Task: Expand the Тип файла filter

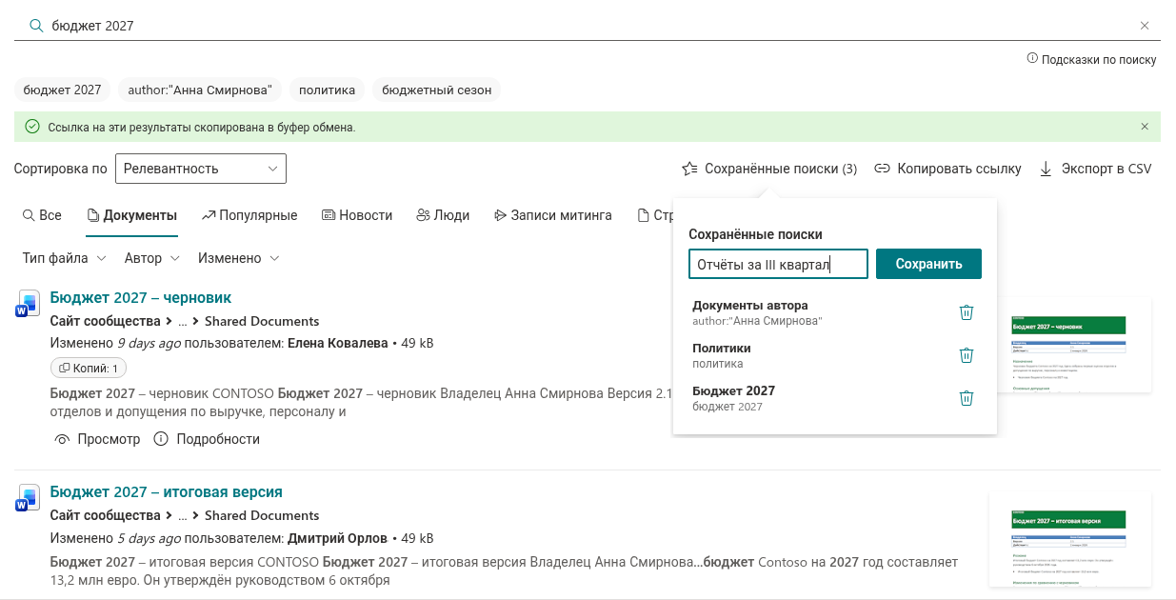Action: pos(64,258)
